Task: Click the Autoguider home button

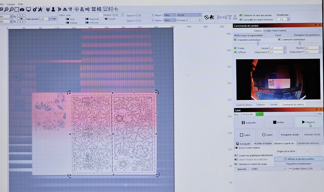Action: coord(243,144)
